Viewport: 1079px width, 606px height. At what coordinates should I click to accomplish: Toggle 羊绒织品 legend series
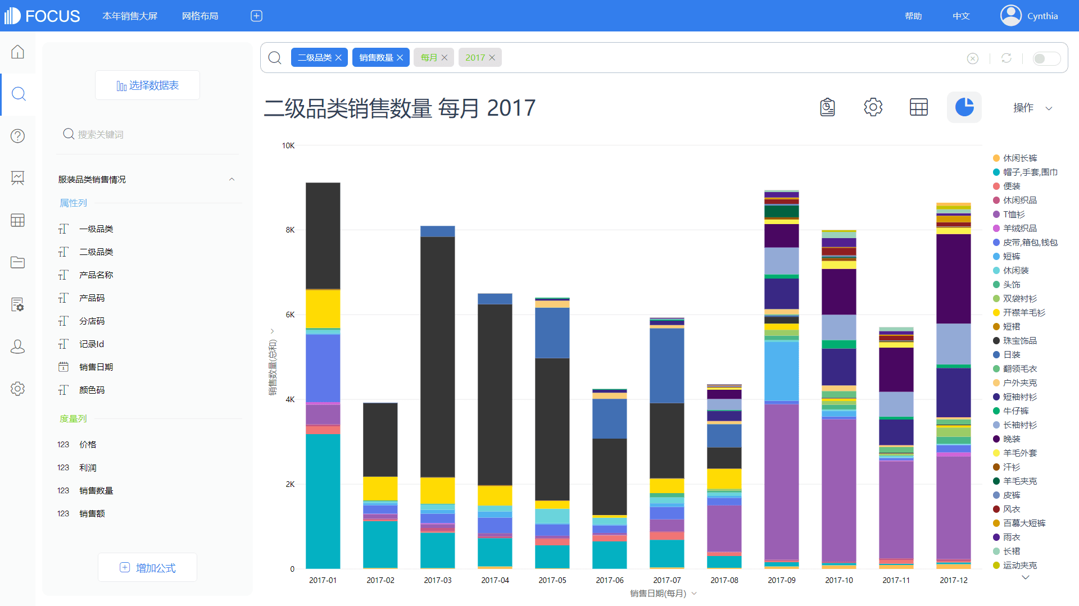[1015, 229]
